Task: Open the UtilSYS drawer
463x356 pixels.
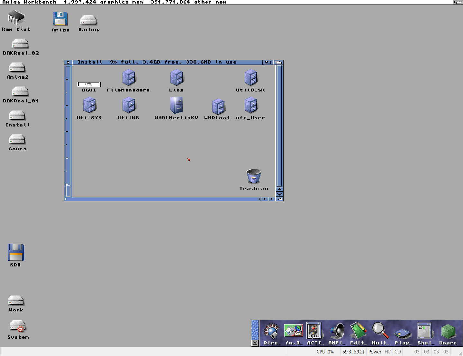Action: pyautogui.click(x=89, y=105)
